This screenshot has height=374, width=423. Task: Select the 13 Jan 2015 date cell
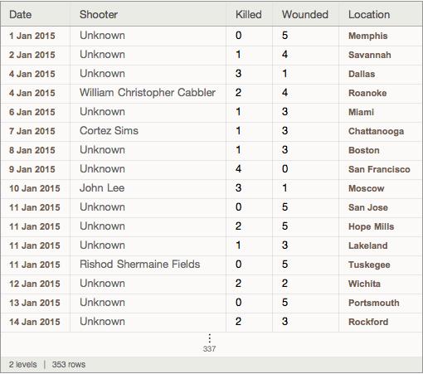pyautogui.click(x=35, y=303)
